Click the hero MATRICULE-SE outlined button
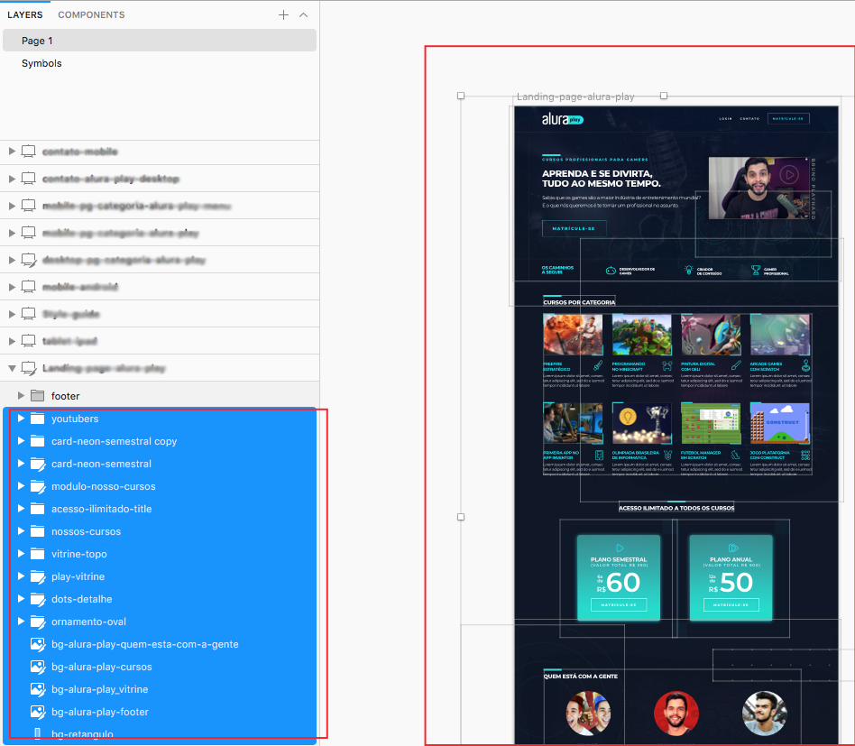855x746 pixels. pyautogui.click(x=574, y=228)
